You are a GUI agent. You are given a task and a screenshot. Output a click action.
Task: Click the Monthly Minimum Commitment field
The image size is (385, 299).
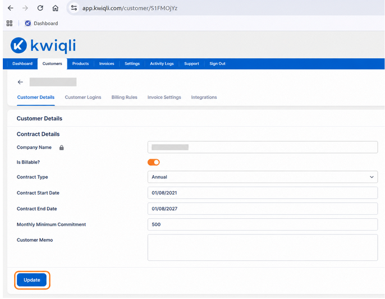(x=263, y=224)
